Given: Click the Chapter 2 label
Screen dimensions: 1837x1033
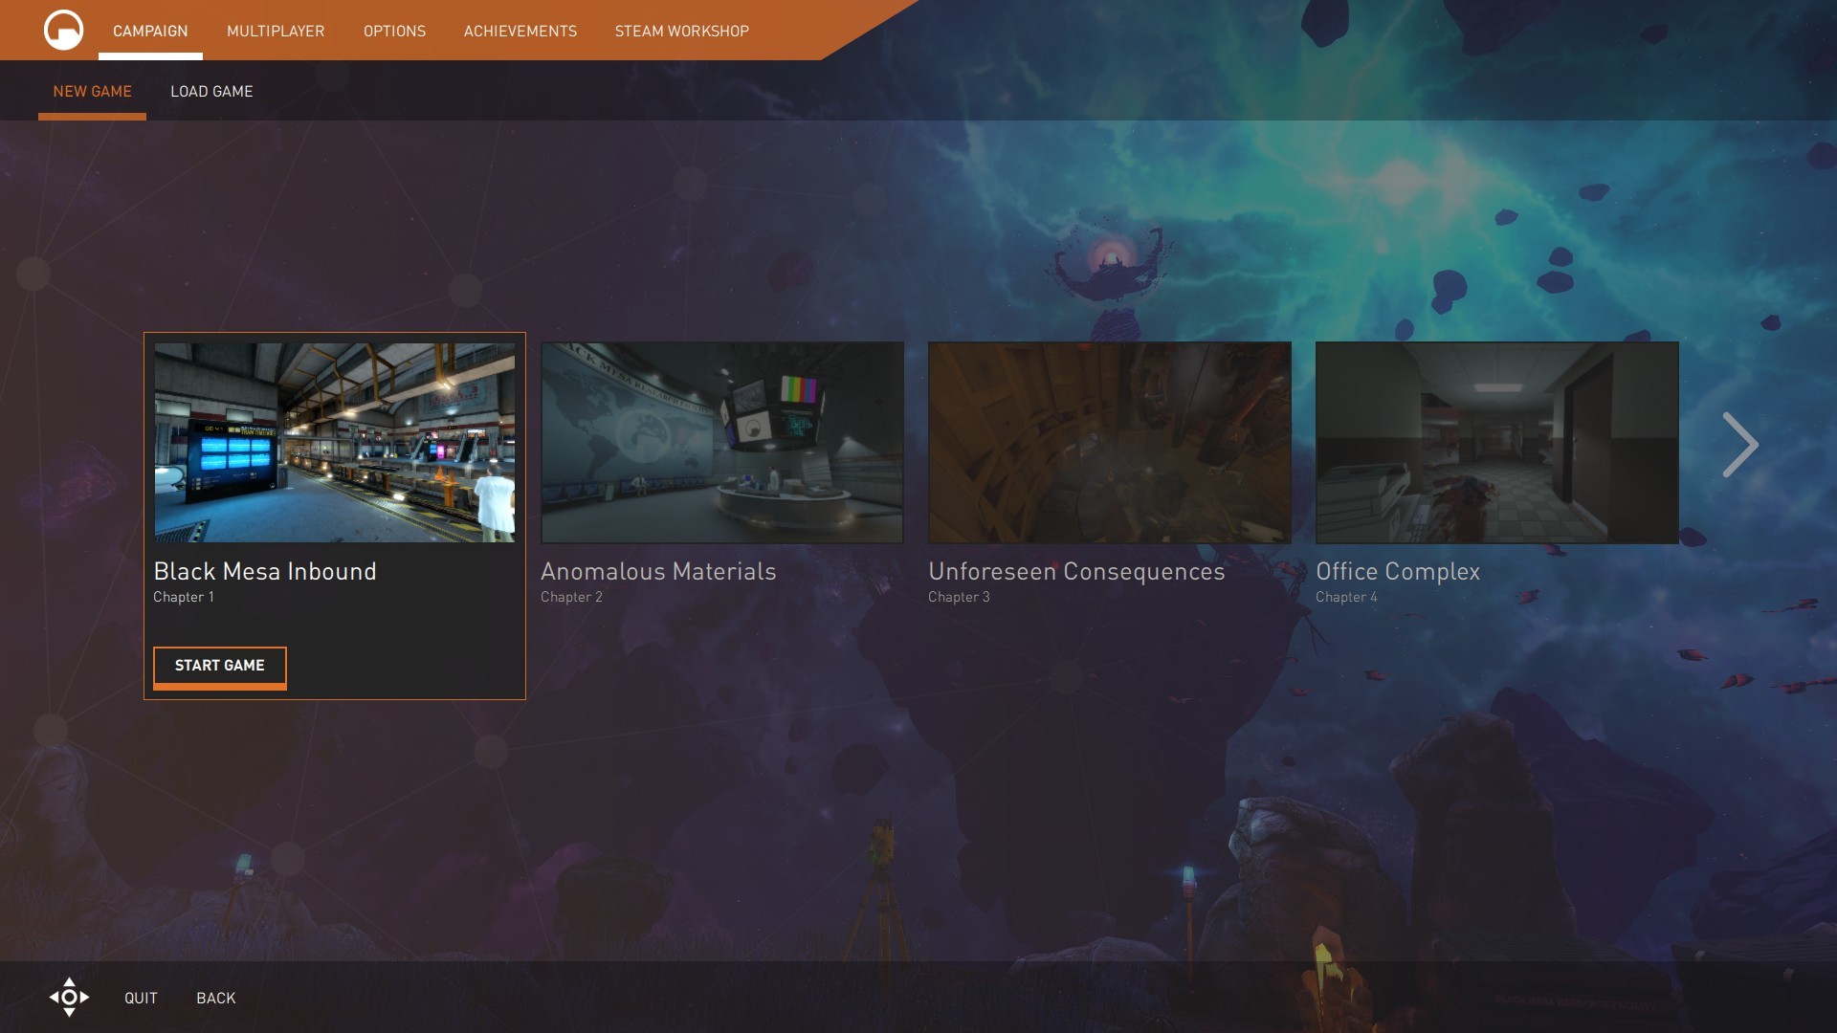Looking at the screenshot, I should (x=571, y=597).
